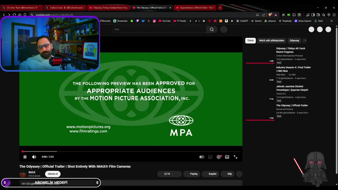Open the OyEk bookmark
Viewport: 338px width, 190px height.
point(318,21)
